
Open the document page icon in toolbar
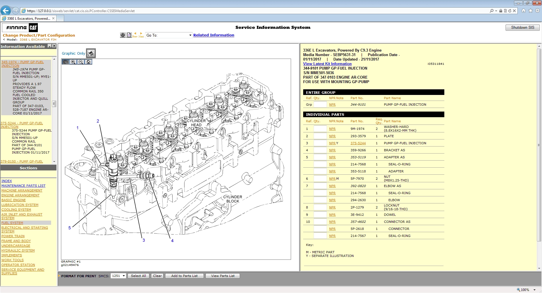[129, 35]
